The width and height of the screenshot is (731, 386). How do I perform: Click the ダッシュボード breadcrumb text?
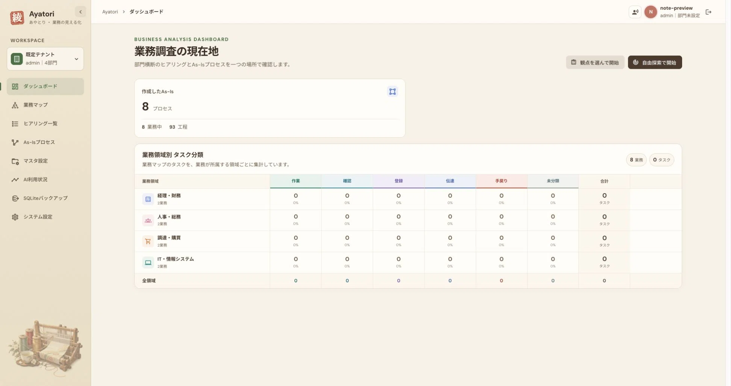[x=146, y=12]
